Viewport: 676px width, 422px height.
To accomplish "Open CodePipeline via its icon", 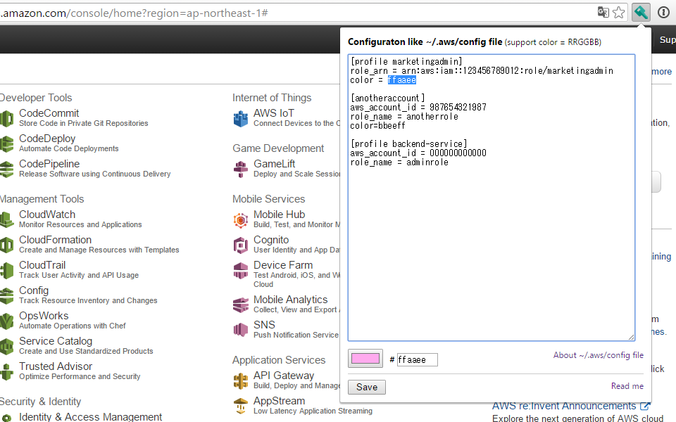I will [x=6, y=168].
